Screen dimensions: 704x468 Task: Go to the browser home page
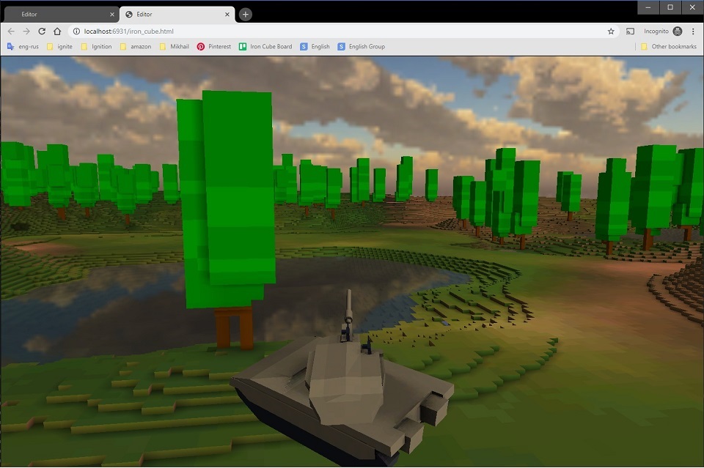click(57, 31)
